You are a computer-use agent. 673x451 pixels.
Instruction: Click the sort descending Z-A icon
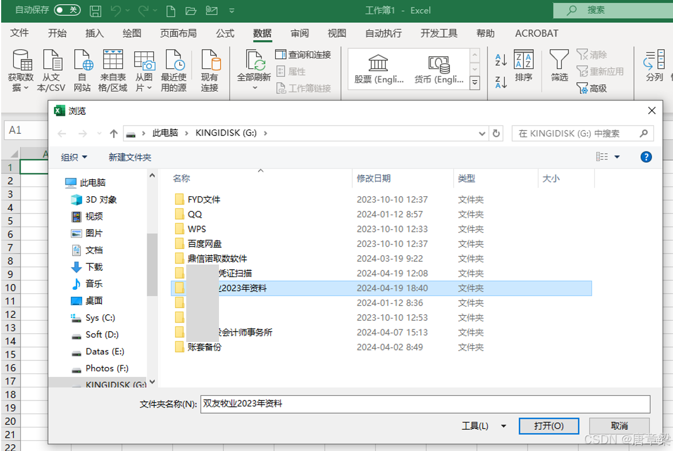[501, 82]
